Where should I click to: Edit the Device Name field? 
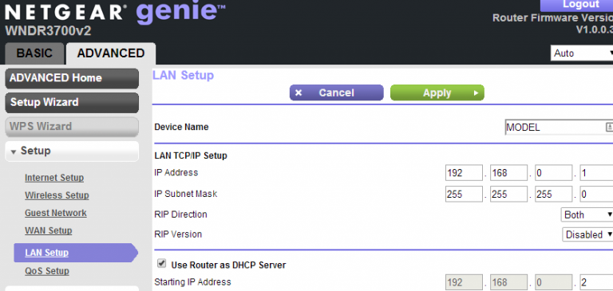pyautogui.click(x=559, y=128)
